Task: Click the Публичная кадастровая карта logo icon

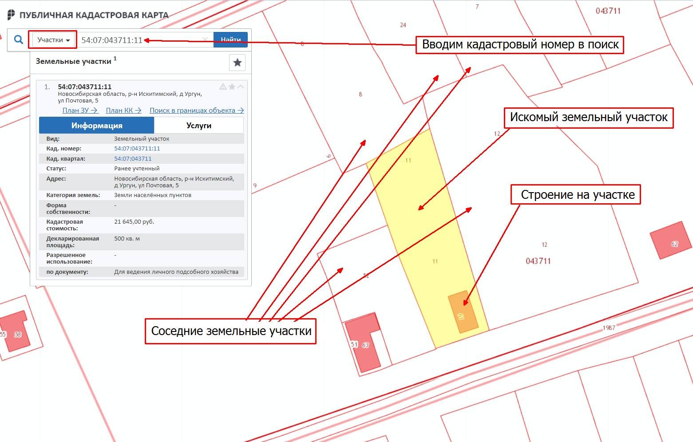Action: pos(11,15)
